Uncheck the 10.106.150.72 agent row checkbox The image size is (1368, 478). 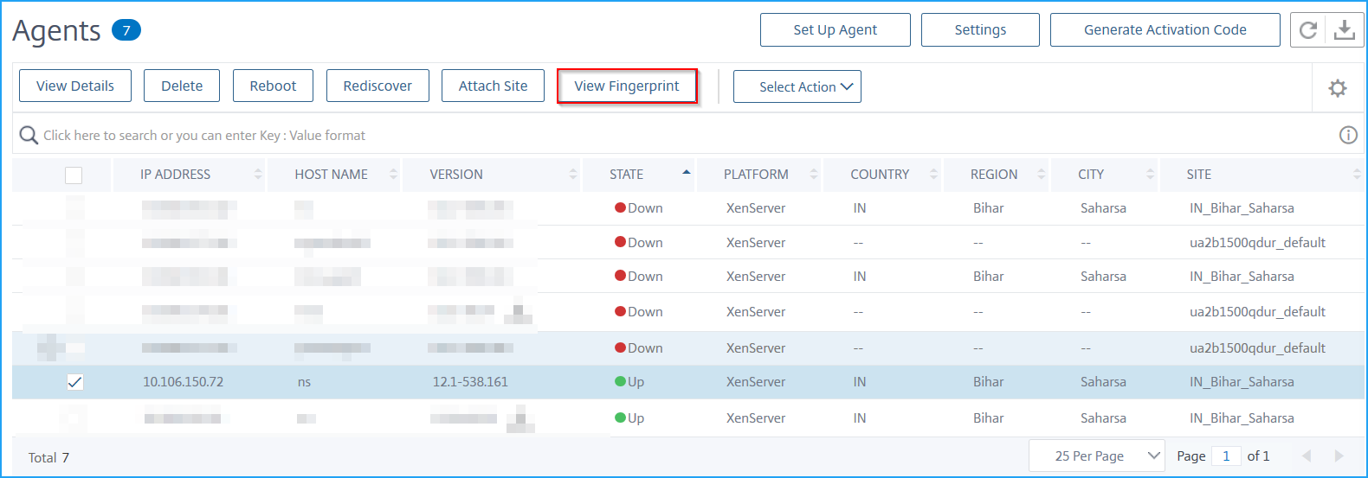pyautogui.click(x=75, y=382)
